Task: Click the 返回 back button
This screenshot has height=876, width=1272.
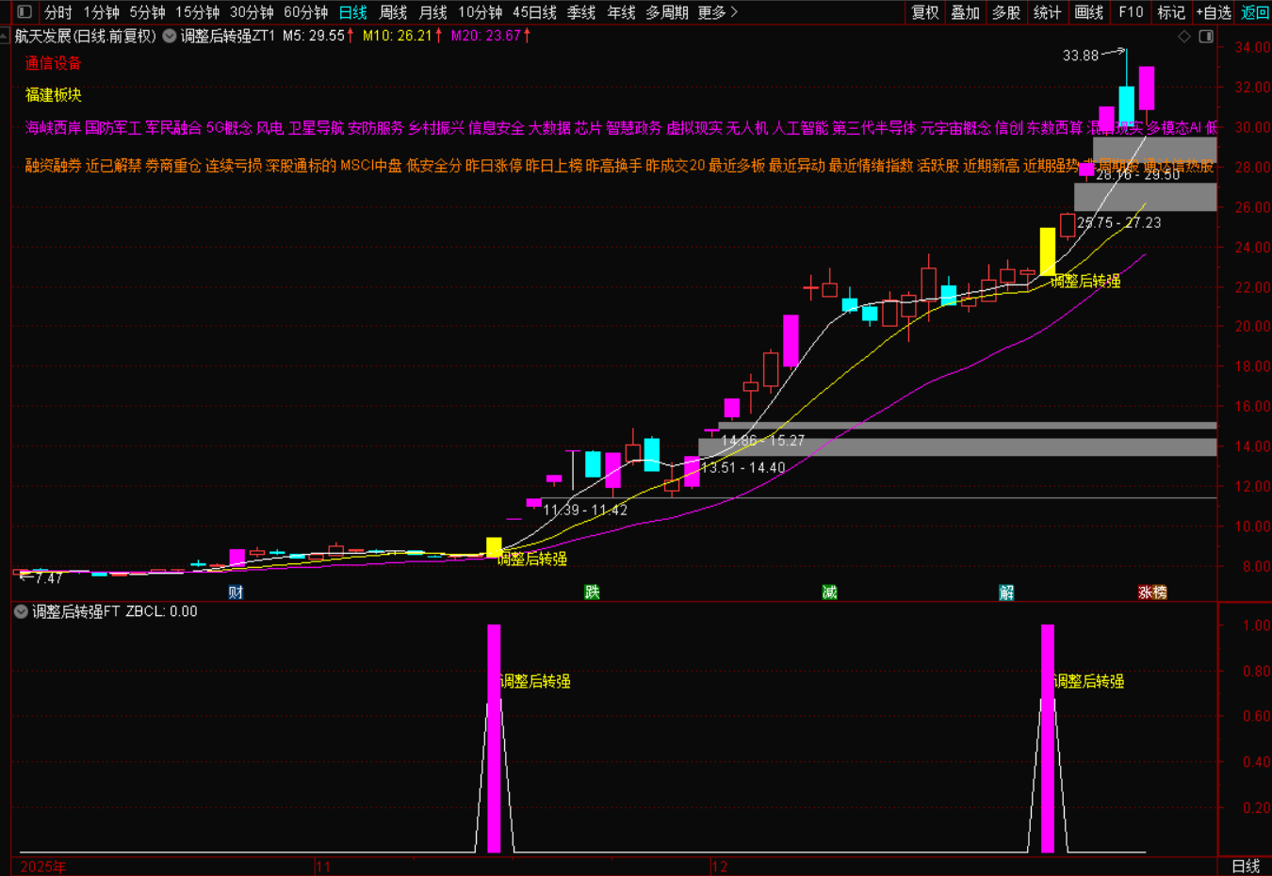Action: click(x=1255, y=12)
